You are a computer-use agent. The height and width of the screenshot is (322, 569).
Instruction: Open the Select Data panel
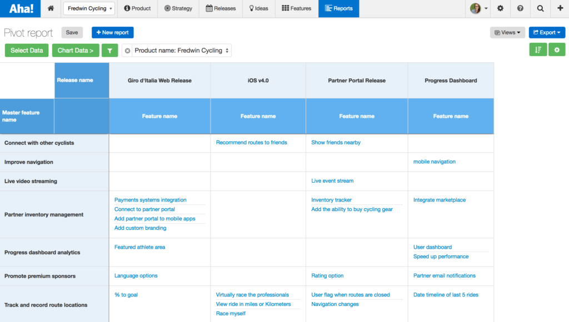pyautogui.click(x=26, y=49)
